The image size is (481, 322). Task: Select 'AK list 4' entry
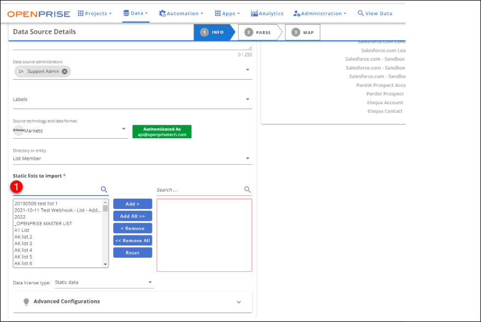pyautogui.click(x=24, y=251)
